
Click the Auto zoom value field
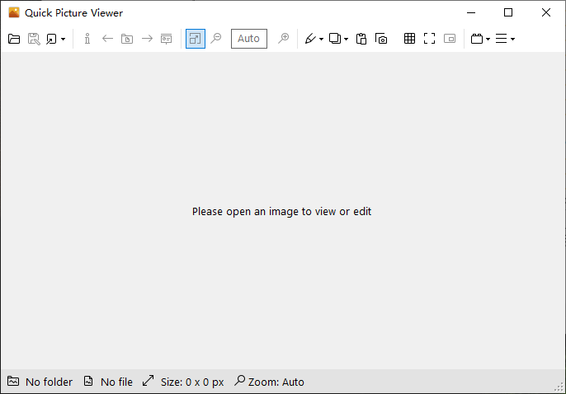(249, 39)
